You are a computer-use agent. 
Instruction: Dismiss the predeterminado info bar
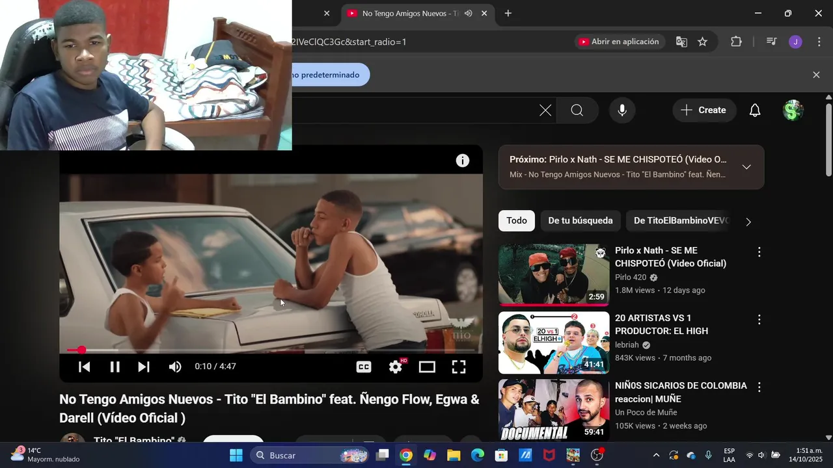pyautogui.click(x=816, y=75)
